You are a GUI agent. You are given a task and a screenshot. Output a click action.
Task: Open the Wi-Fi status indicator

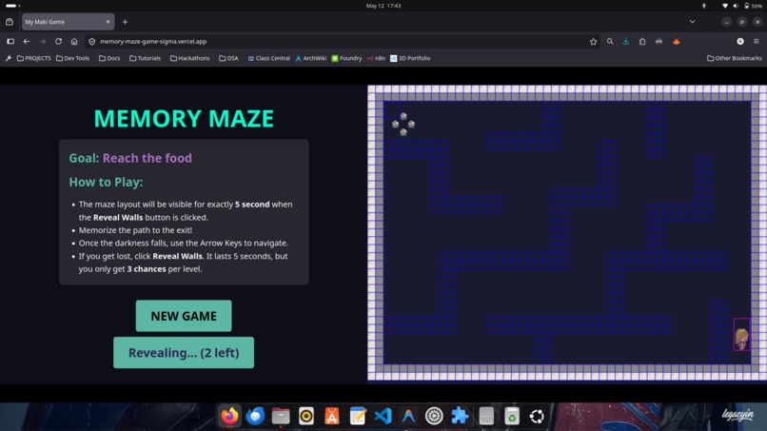pyautogui.click(x=724, y=6)
